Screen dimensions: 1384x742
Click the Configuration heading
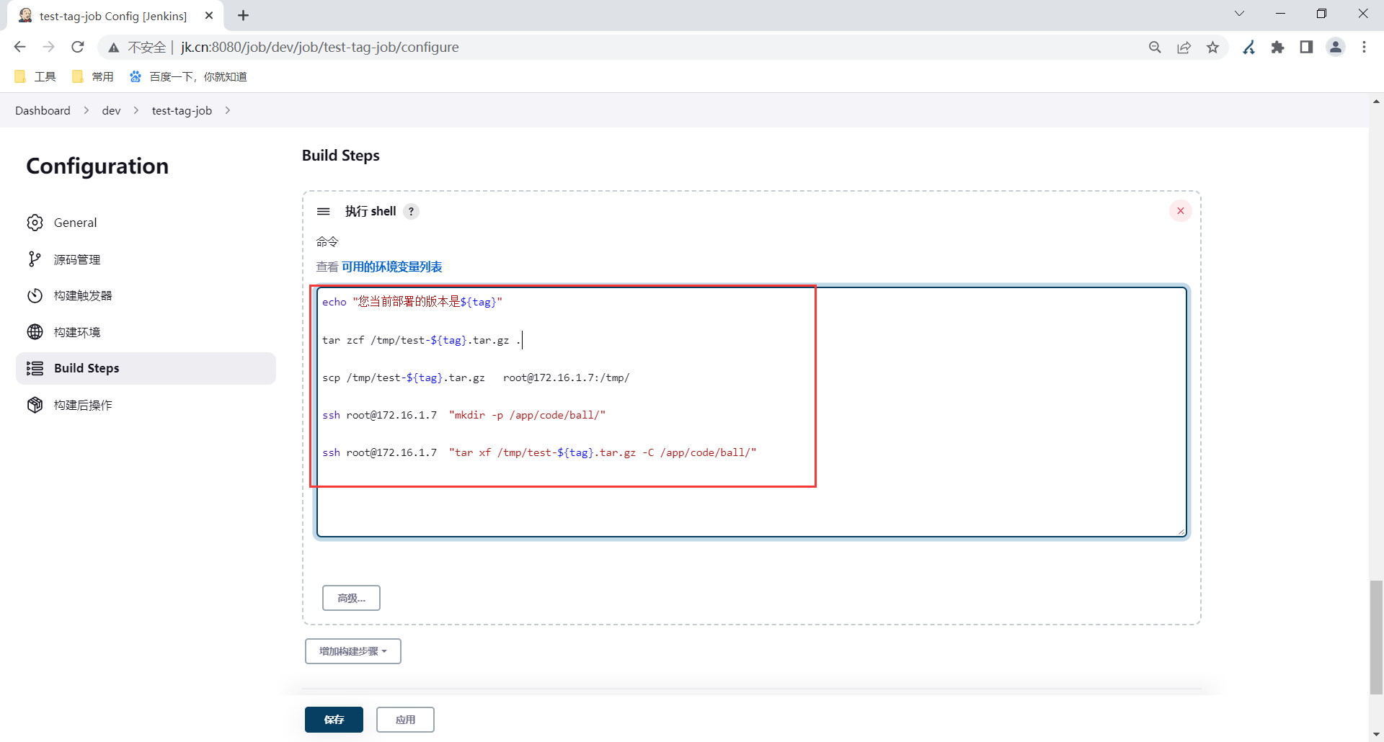[97, 166]
